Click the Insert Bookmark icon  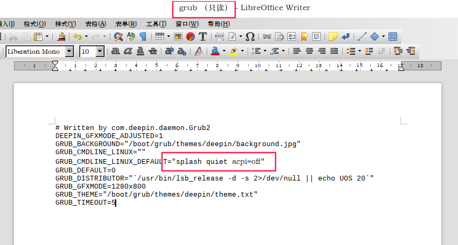pos(304,37)
